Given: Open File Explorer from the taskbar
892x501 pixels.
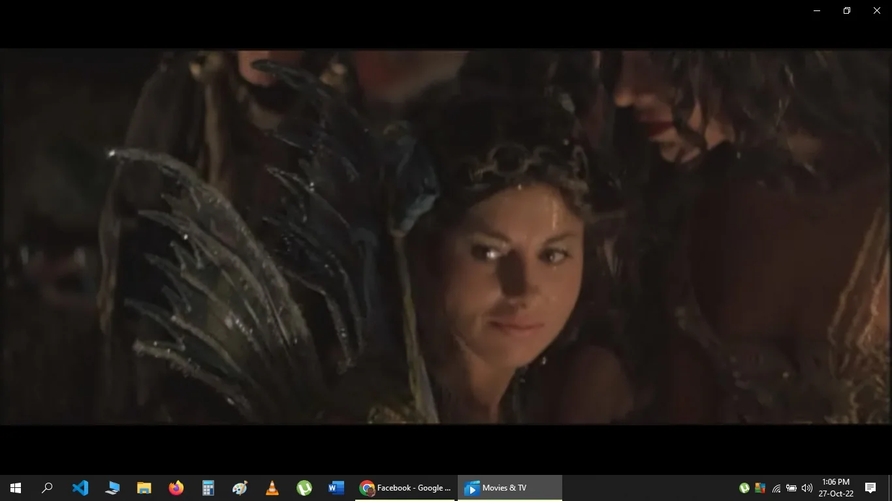Looking at the screenshot, I should 144,488.
